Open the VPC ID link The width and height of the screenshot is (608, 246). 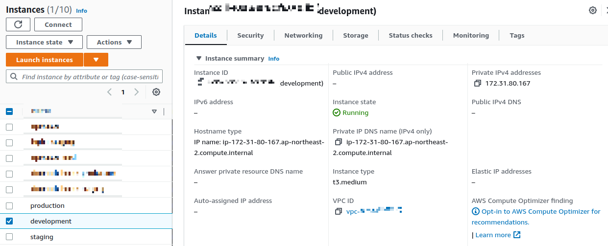click(x=374, y=211)
